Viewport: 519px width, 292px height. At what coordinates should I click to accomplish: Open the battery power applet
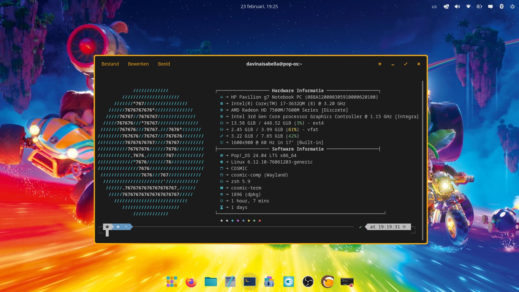tap(479, 6)
